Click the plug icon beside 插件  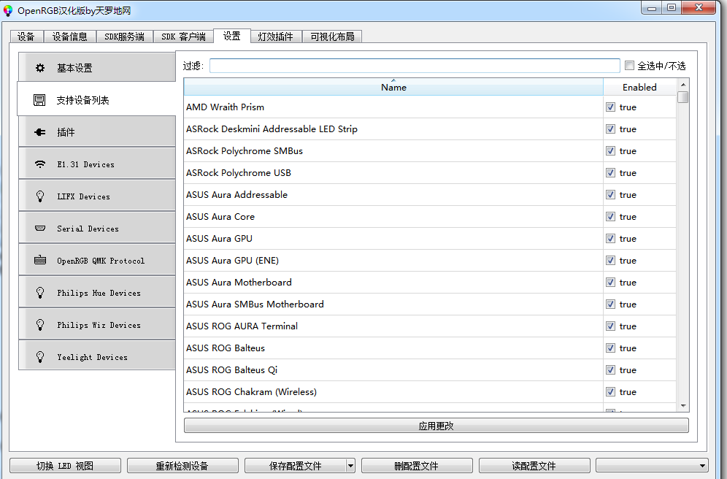40,132
